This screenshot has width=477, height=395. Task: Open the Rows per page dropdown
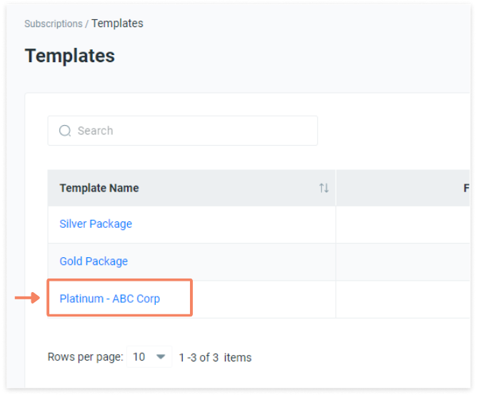149,356
